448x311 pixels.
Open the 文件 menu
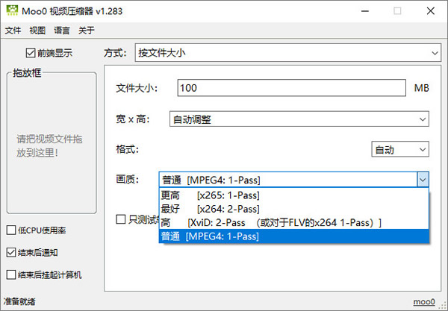click(x=13, y=30)
